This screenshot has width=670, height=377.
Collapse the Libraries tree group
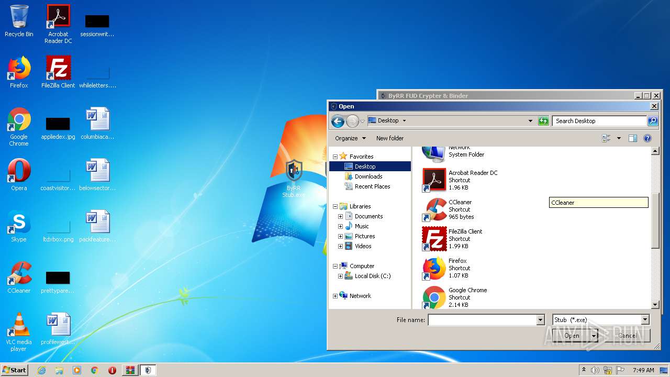point(335,206)
